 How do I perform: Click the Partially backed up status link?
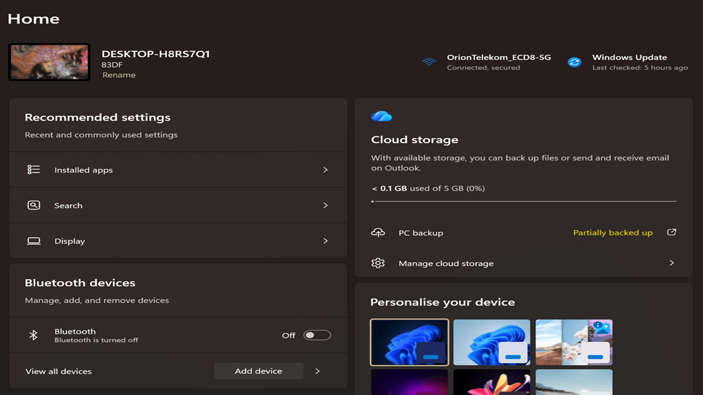pyautogui.click(x=613, y=233)
